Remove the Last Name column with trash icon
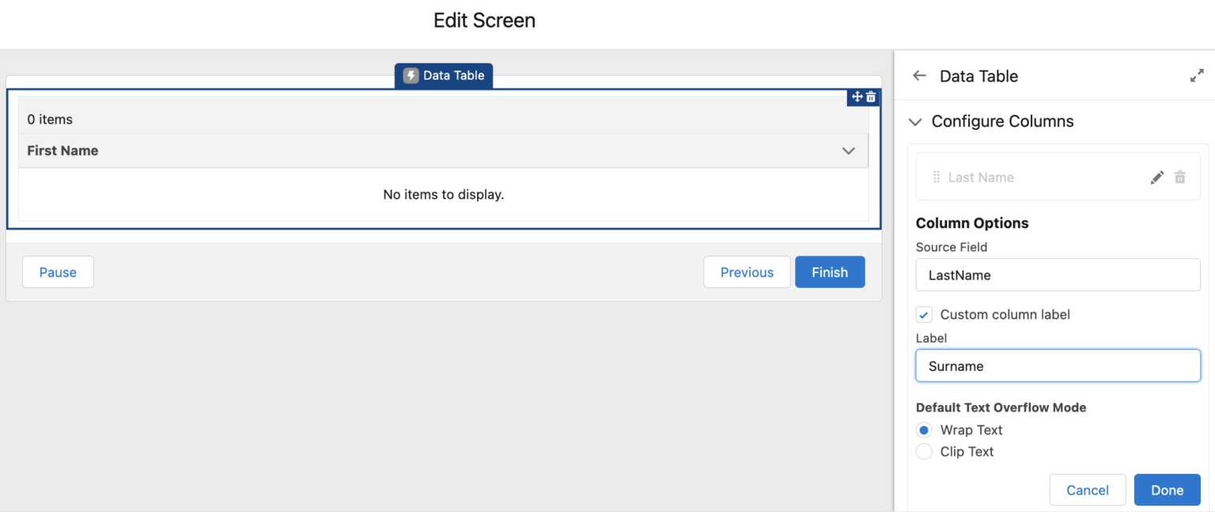The height and width of the screenshot is (512, 1215). click(x=1180, y=176)
